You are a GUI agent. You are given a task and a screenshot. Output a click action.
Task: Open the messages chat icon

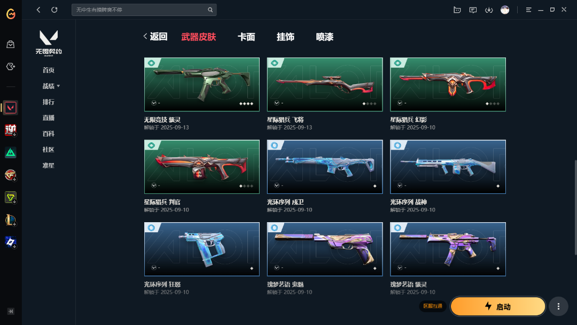pos(473,10)
